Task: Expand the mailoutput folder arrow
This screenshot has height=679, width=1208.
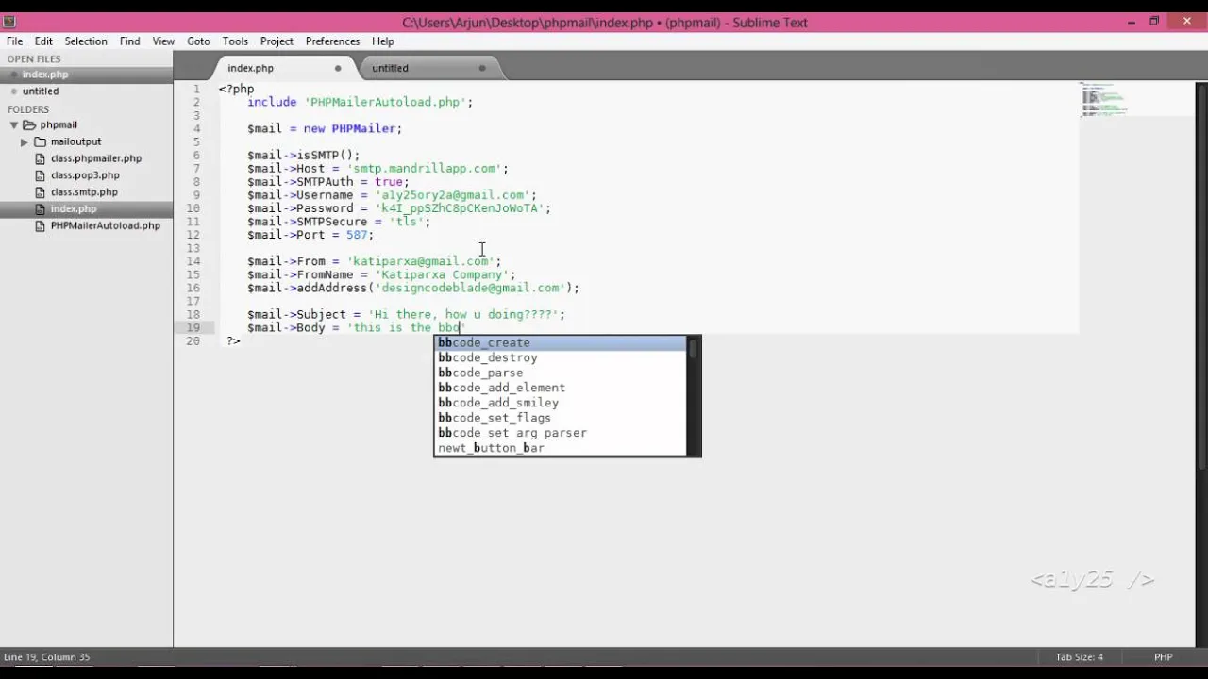Action: [25, 141]
